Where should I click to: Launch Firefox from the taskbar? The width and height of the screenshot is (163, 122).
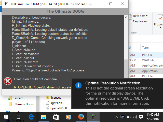[81, 117]
